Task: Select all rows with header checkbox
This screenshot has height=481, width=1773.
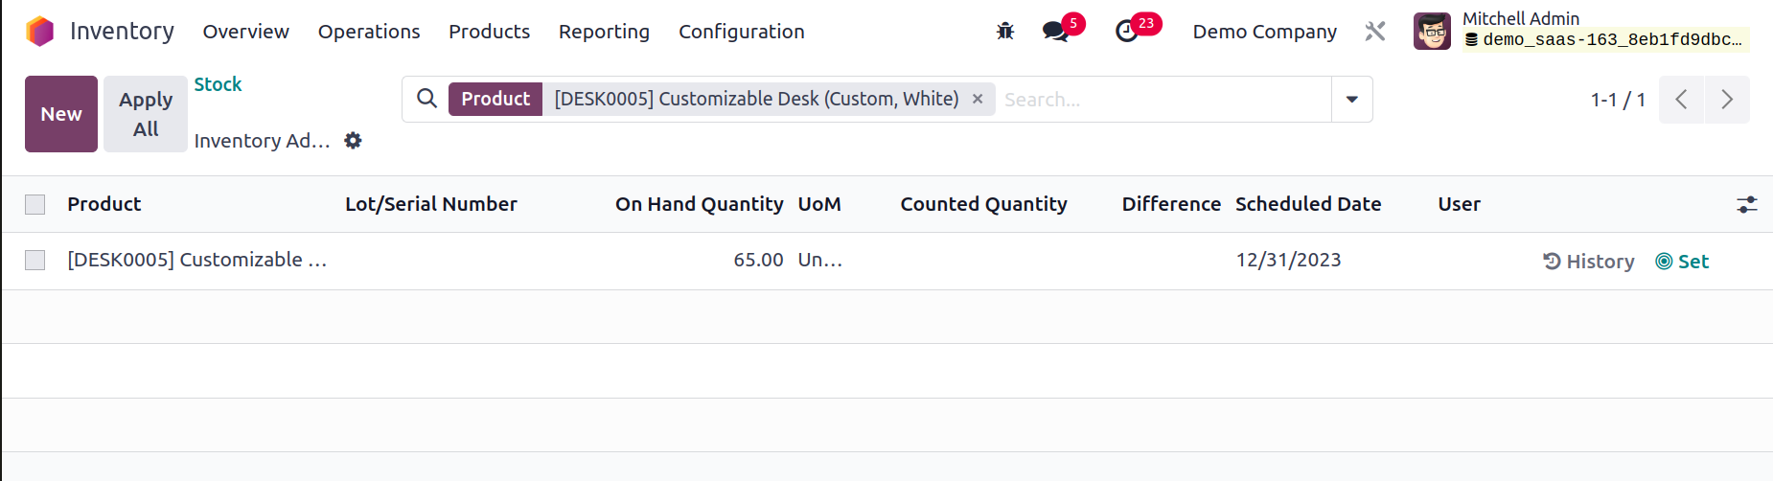Action: coord(35,204)
